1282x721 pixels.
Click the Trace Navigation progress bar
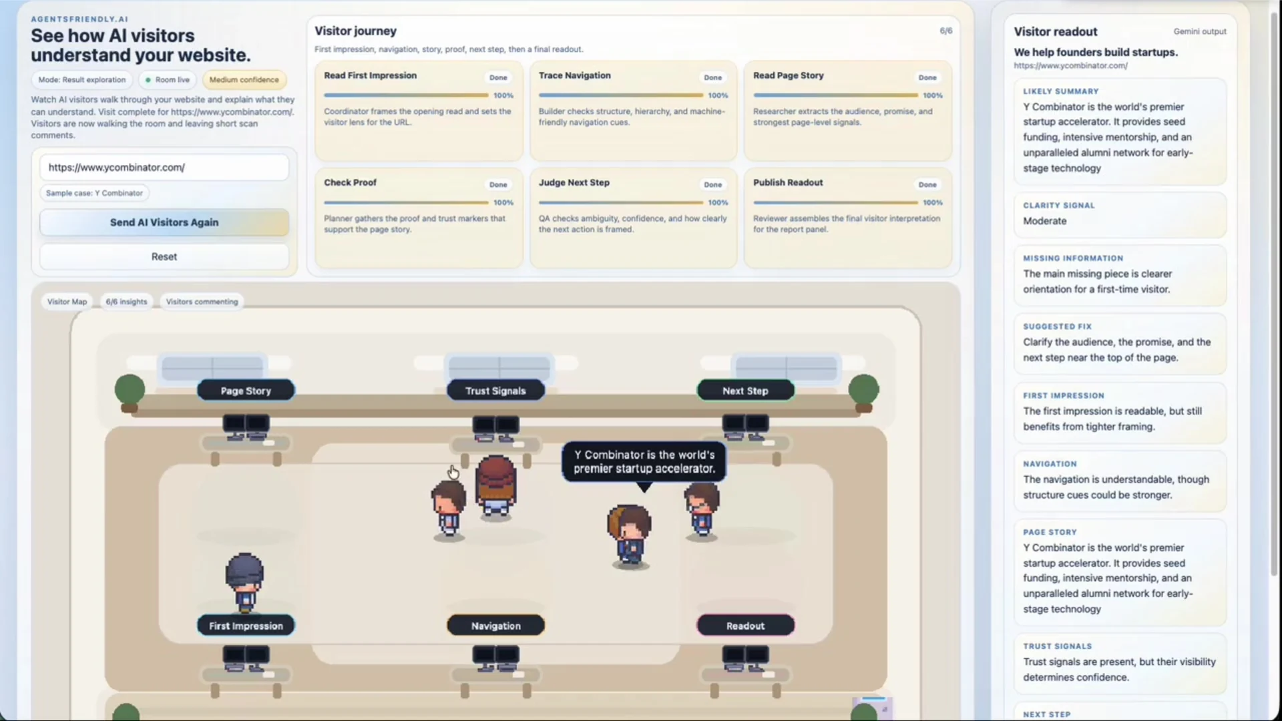pyautogui.click(x=620, y=95)
